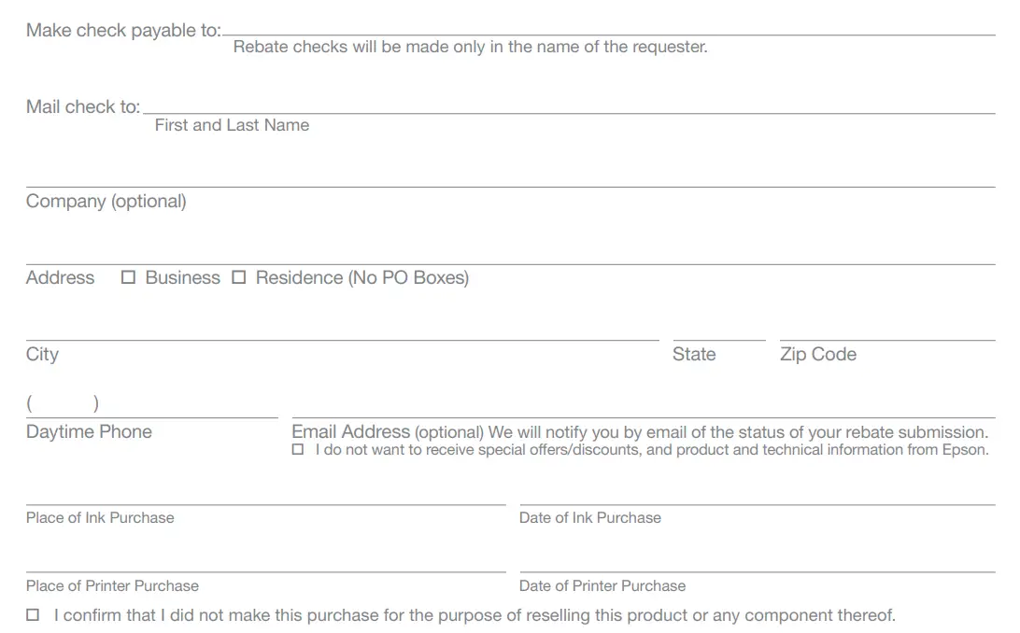Click the Make check payable to field
Viewport: 1020px width, 633px height.
[x=608, y=26]
